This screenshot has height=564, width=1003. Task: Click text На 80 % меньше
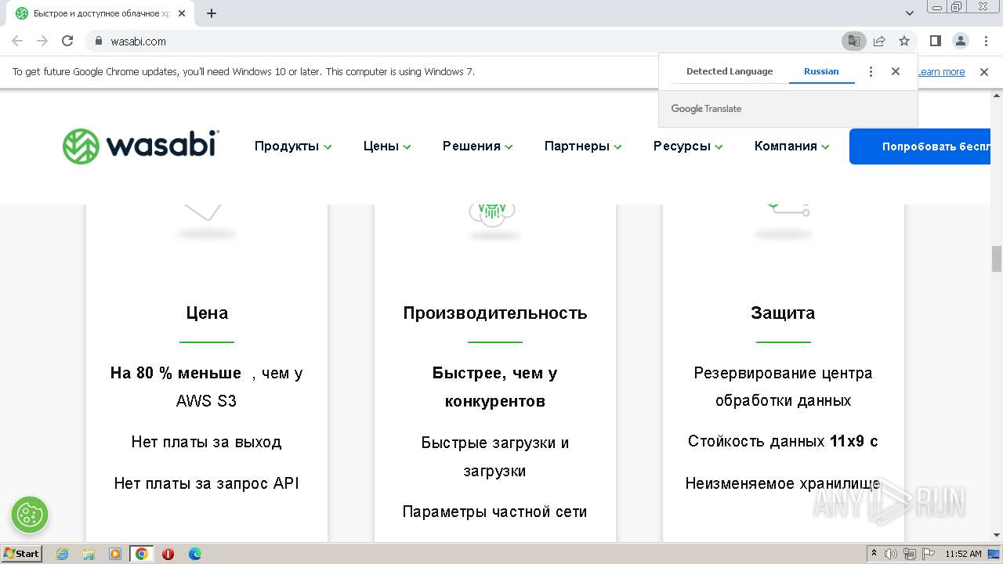176,373
